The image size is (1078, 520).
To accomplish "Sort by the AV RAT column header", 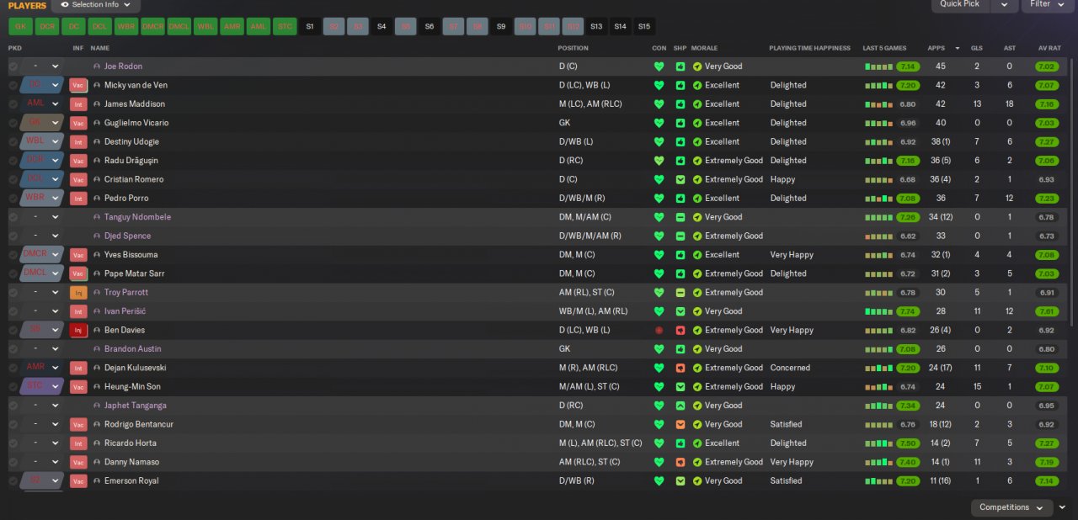I will (1049, 48).
